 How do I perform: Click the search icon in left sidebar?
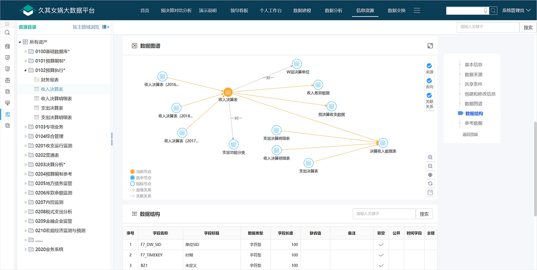7,33
